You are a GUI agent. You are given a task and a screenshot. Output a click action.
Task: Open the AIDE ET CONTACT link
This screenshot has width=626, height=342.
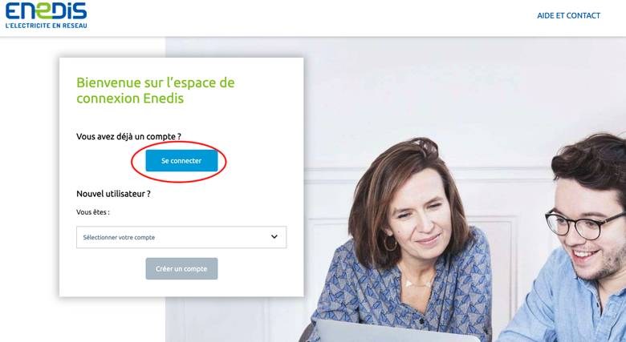(x=568, y=15)
